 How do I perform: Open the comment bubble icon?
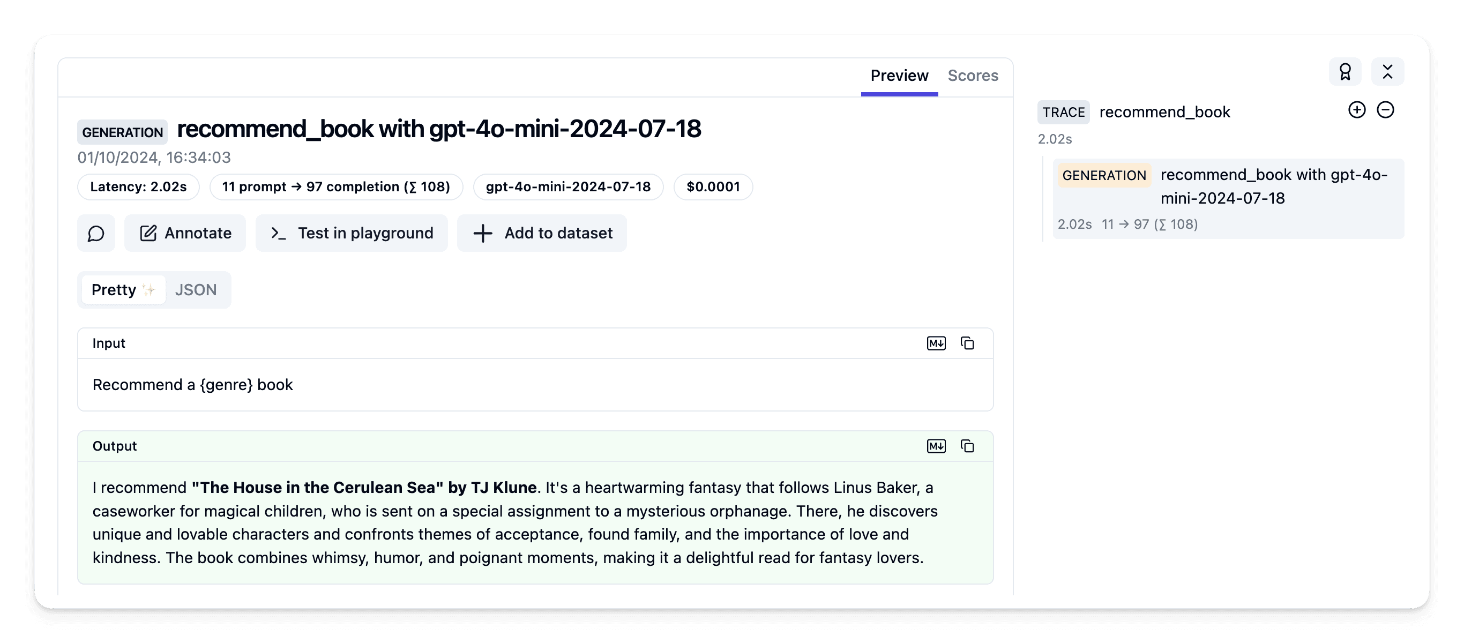click(96, 233)
